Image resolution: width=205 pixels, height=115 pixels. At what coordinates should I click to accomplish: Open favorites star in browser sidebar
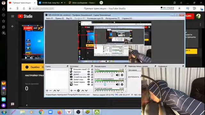(x=4, y=21)
